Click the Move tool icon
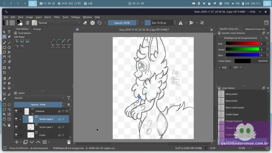The height and width of the screenshot is (153, 272). tap(9, 68)
